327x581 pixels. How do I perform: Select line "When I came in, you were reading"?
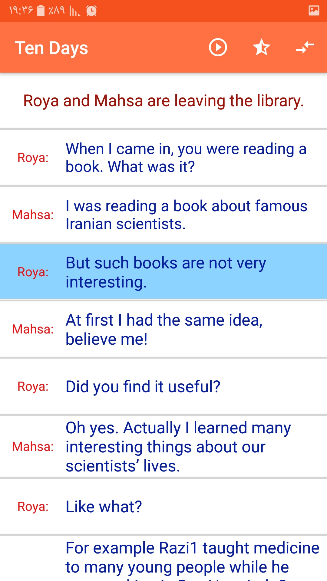click(x=186, y=158)
